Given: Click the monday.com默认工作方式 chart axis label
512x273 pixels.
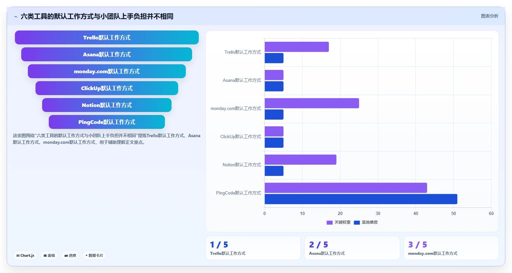Looking at the screenshot, I should tap(236, 109).
